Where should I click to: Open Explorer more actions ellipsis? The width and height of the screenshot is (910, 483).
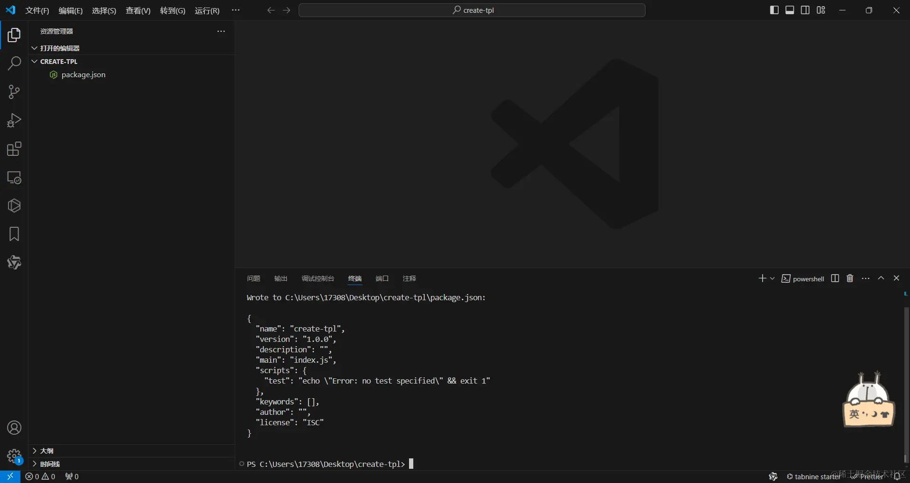221,31
